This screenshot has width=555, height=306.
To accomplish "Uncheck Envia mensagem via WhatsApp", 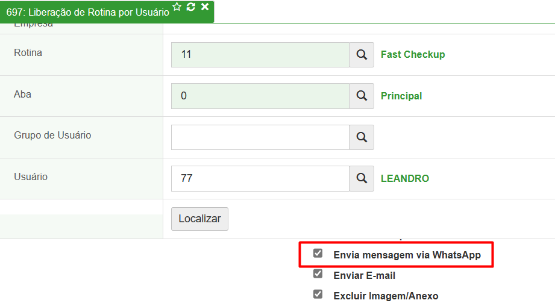I will tap(318, 253).
